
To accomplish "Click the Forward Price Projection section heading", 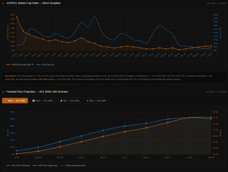I will [x=37, y=92].
